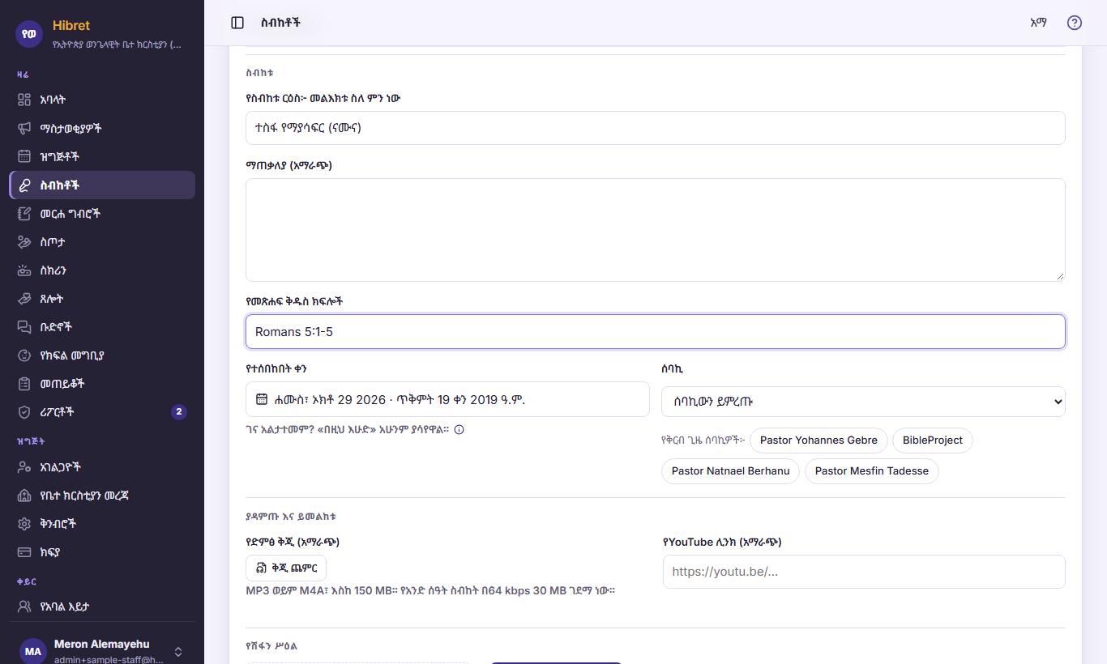Choose Pastor Mesfin Tadesse chip
The height and width of the screenshot is (664, 1107).
tap(872, 471)
